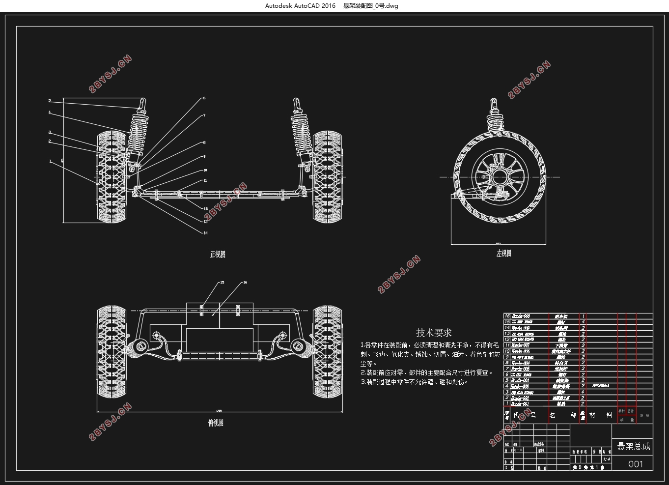Click the 1:4 scale cell
This screenshot has height=485, width=669.
[x=606, y=459]
